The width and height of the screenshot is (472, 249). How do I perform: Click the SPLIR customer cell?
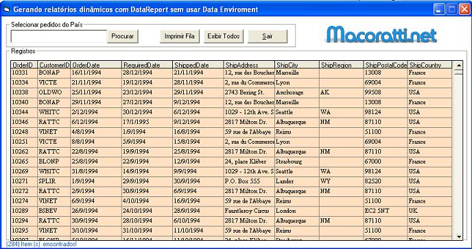[x=54, y=181]
